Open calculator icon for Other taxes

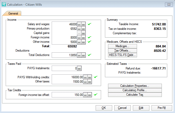pyautogui.click(x=89, y=82)
